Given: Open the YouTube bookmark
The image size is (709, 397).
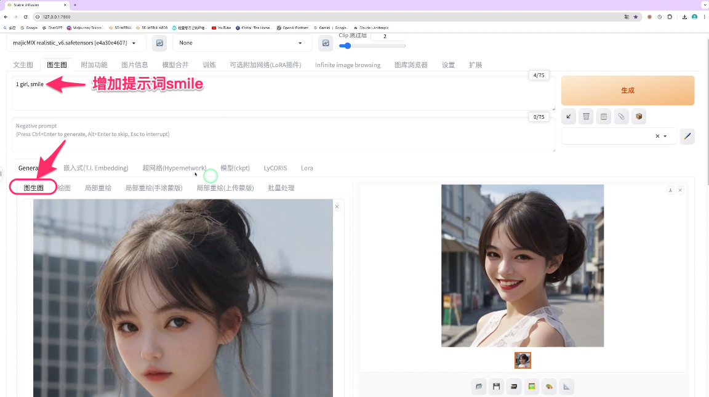Looking at the screenshot, I should [x=222, y=28].
